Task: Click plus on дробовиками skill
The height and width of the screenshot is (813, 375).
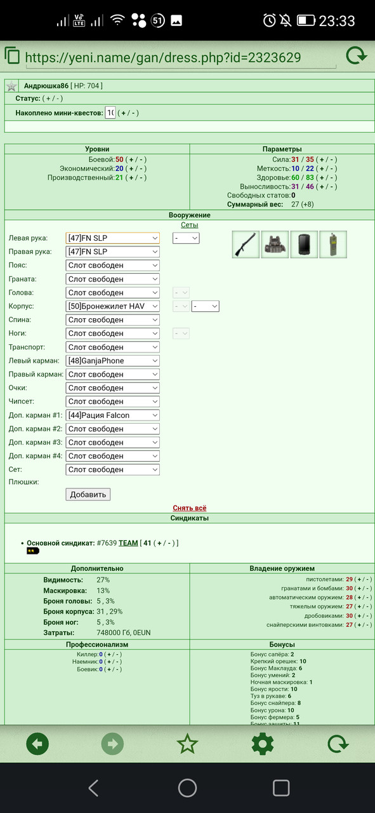Action: coord(359,615)
